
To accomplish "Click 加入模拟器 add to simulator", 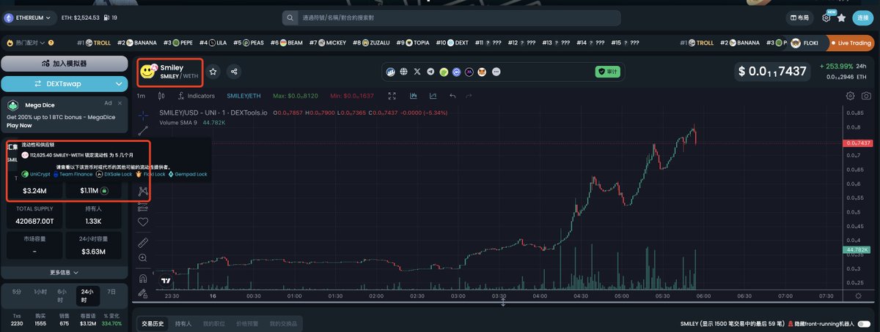I will (65, 64).
